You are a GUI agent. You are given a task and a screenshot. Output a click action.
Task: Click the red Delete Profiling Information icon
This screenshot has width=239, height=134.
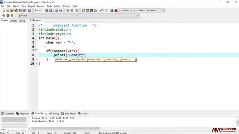pyautogui.click(x=116, y=10)
